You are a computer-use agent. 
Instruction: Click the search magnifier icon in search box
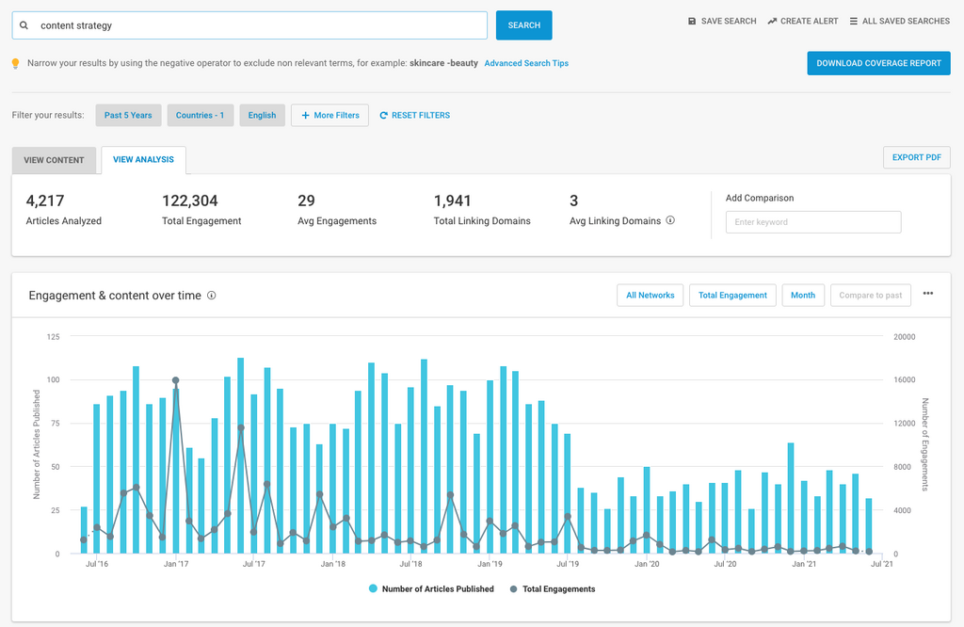pos(24,25)
